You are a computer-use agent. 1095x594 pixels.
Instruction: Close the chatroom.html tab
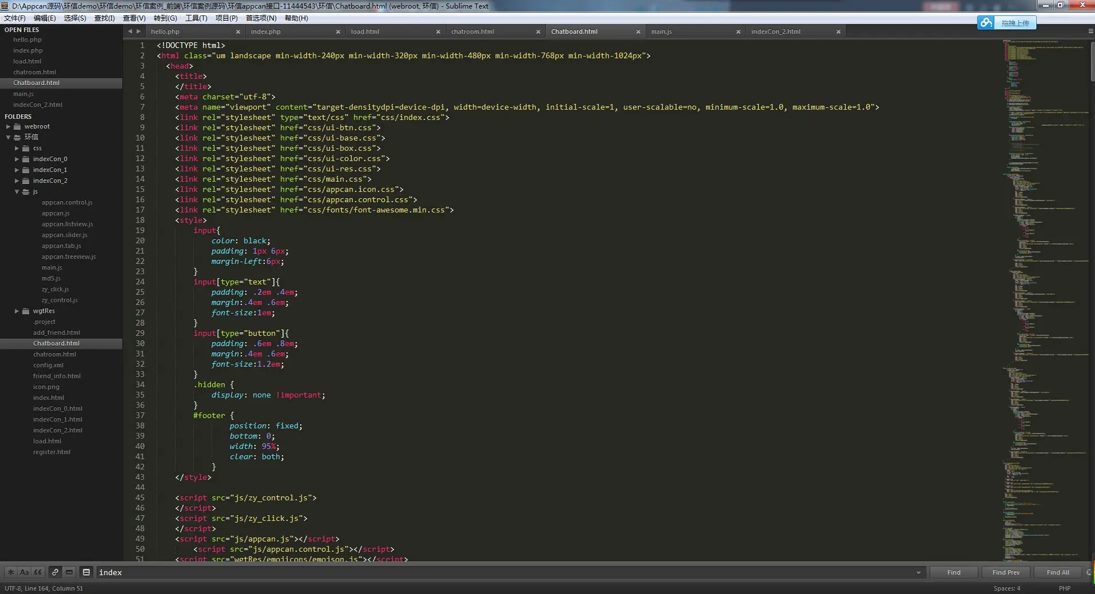click(x=538, y=32)
